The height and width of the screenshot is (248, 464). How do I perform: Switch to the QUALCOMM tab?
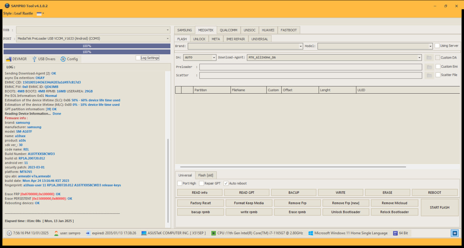(229, 30)
